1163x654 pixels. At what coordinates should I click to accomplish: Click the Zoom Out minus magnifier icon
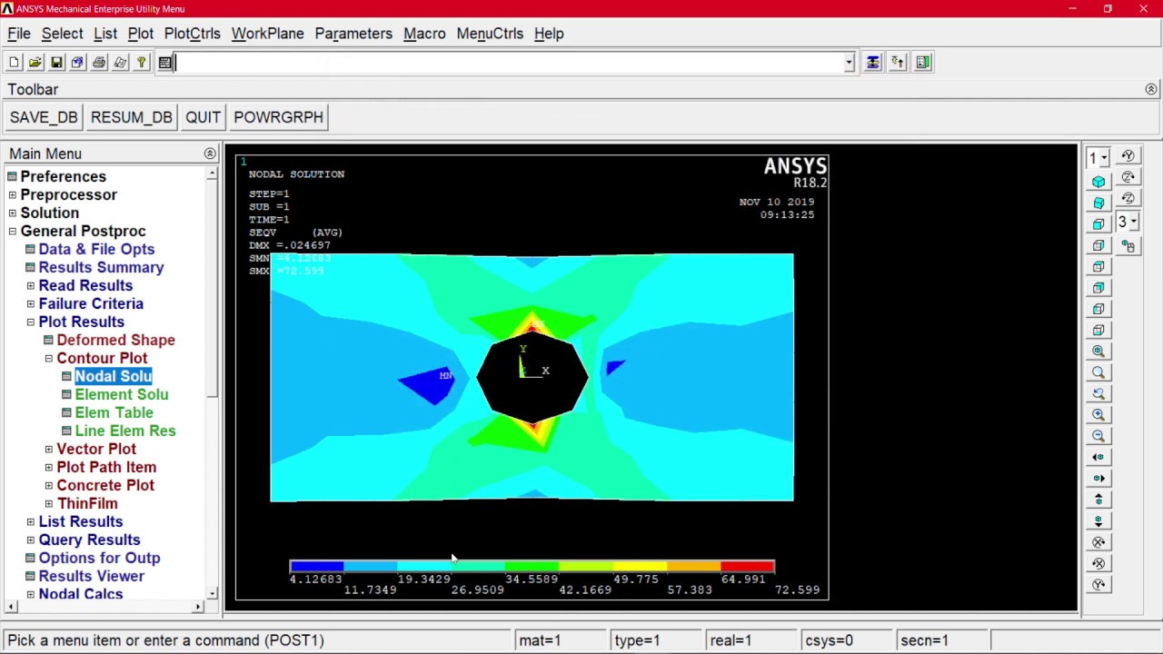point(1098,436)
